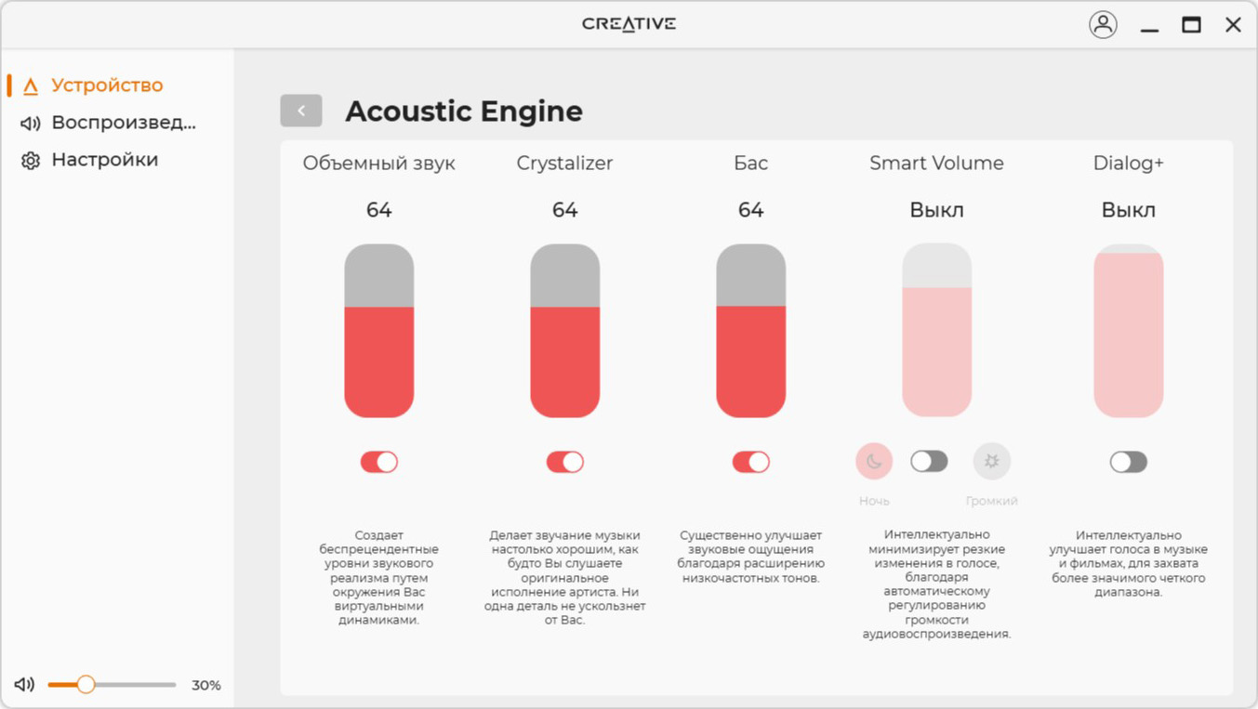Go back using the arrow beside Acoustic Engine

click(301, 111)
